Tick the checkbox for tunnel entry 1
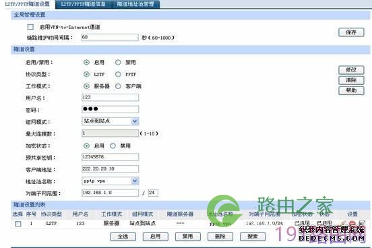This screenshot has width=372, height=248. tap(18, 224)
